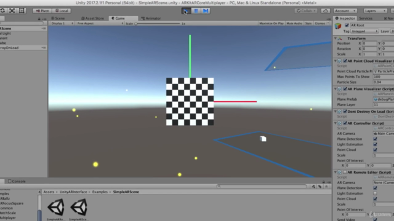Uncheck AR Controller Light Estimation

pos(375,144)
